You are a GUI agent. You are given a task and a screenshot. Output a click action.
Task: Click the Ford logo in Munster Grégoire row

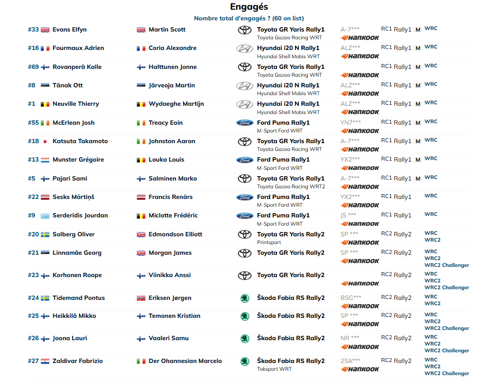click(244, 160)
